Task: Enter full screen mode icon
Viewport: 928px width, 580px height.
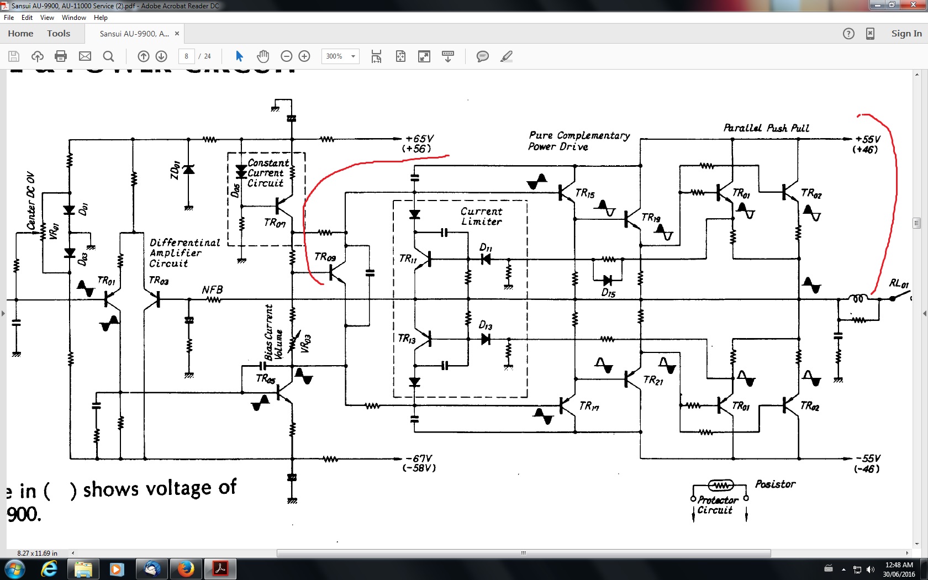Action: [424, 56]
